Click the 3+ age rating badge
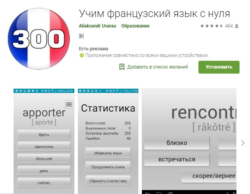The image size is (250, 194). tap(81, 36)
